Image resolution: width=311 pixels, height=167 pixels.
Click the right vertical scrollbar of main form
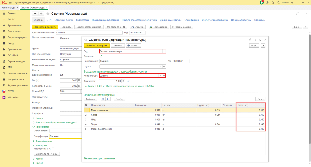pos(309,89)
